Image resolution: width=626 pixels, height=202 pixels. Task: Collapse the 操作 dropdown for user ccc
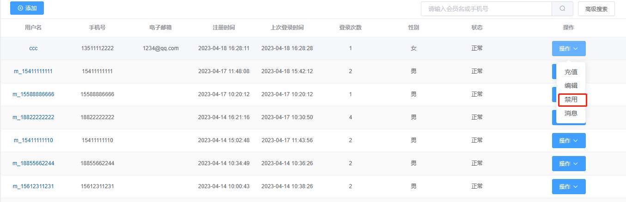569,48
